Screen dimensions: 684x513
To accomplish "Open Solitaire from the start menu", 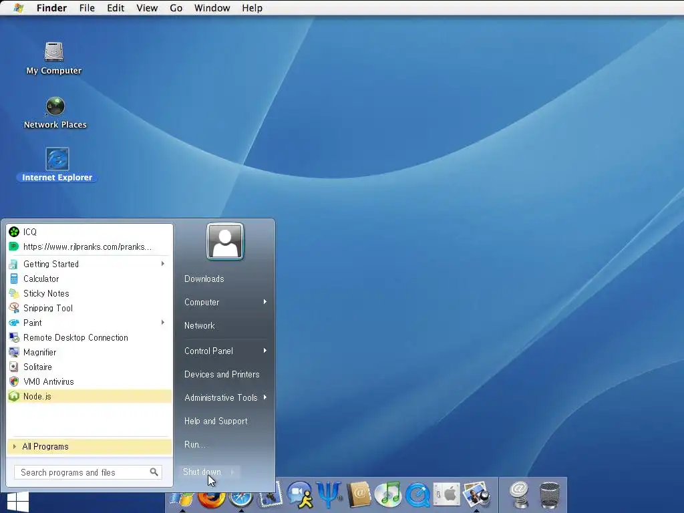I will [x=90, y=367].
